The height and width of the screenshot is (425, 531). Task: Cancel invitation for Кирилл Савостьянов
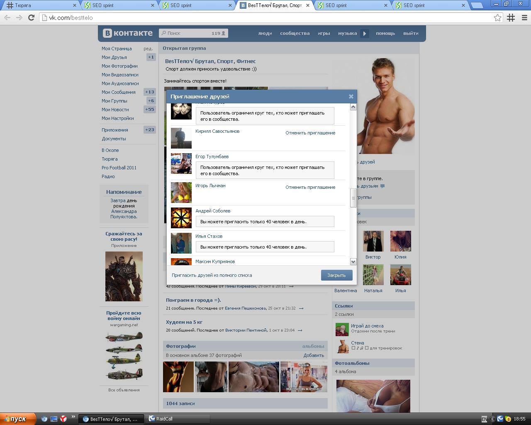310,133
